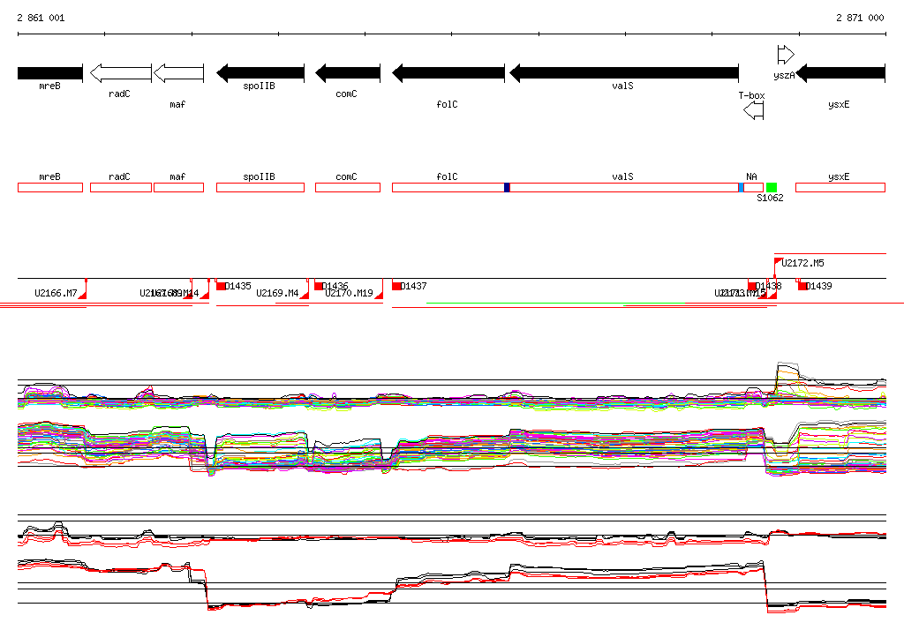The height and width of the screenshot is (630, 904).
Task: Click the folC label under the black arrow
Action: point(447,104)
